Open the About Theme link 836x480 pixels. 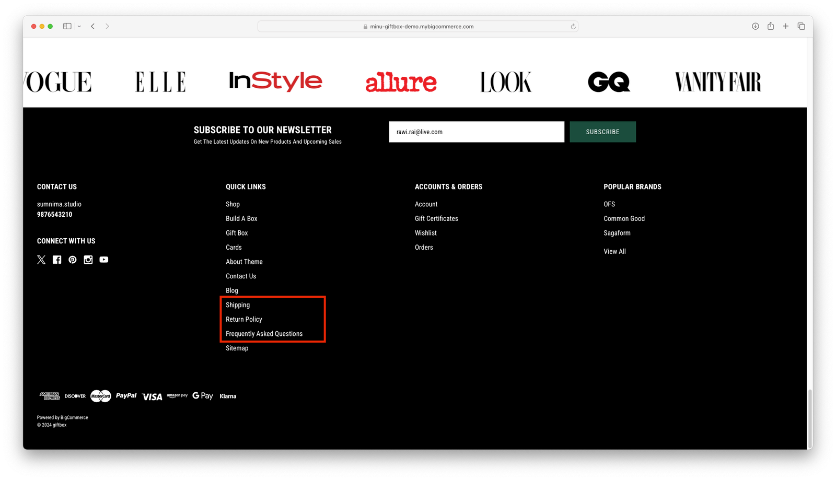(244, 262)
